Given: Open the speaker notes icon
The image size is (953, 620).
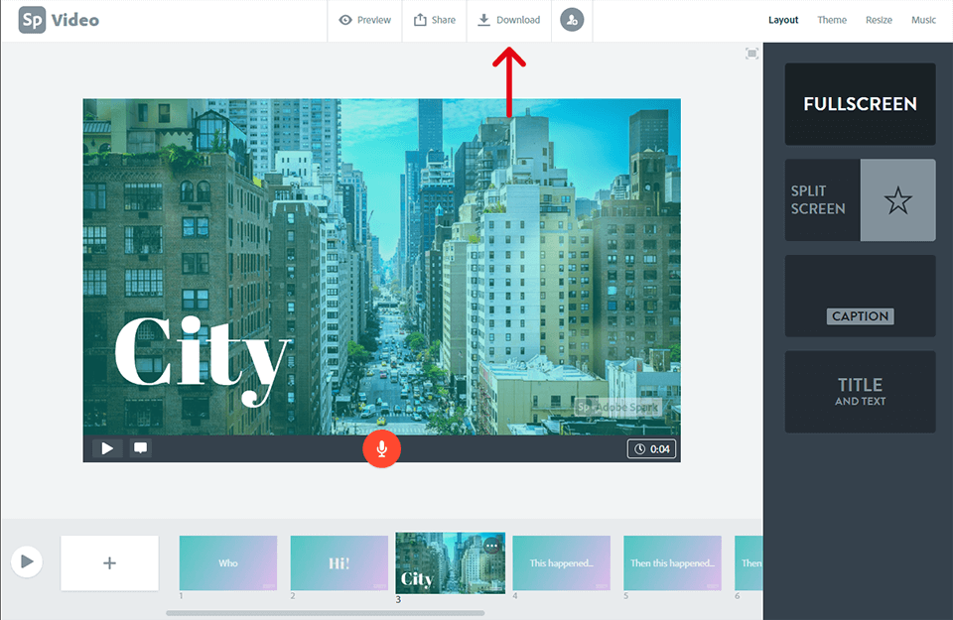Looking at the screenshot, I should [x=140, y=448].
